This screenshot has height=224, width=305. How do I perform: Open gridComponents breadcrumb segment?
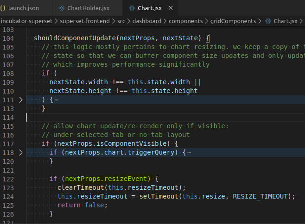(233, 21)
